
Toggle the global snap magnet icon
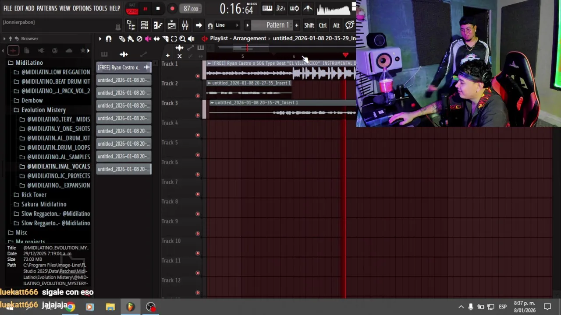[x=210, y=25]
